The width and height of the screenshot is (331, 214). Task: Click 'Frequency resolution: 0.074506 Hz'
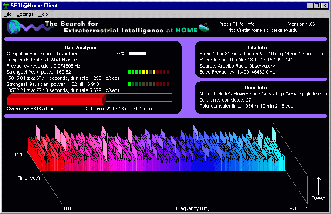coord(43,66)
